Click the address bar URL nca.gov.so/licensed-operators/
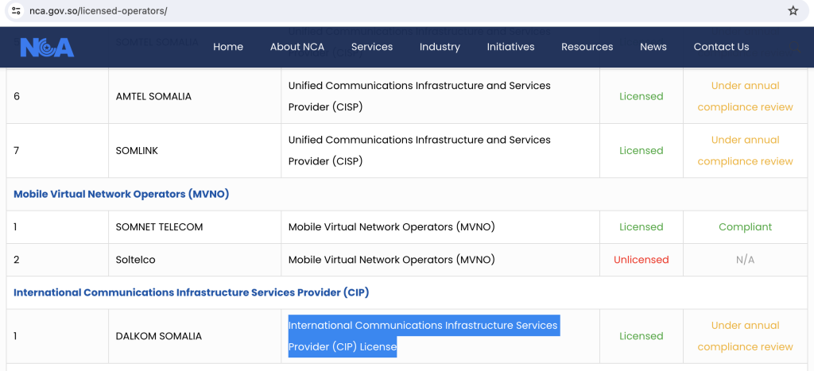 [x=98, y=10]
